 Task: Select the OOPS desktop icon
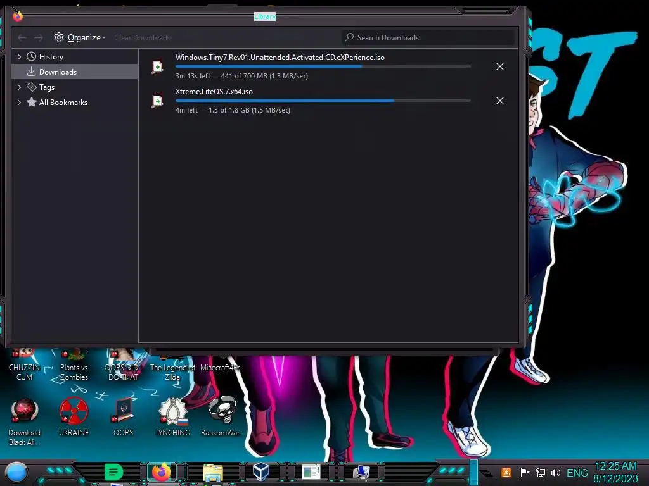pos(123,416)
